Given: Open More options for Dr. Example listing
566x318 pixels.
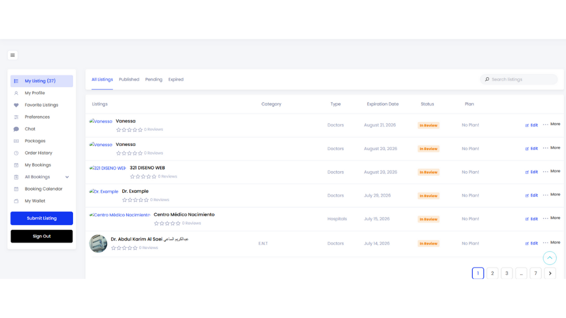Looking at the screenshot, I should coord(551,195).
